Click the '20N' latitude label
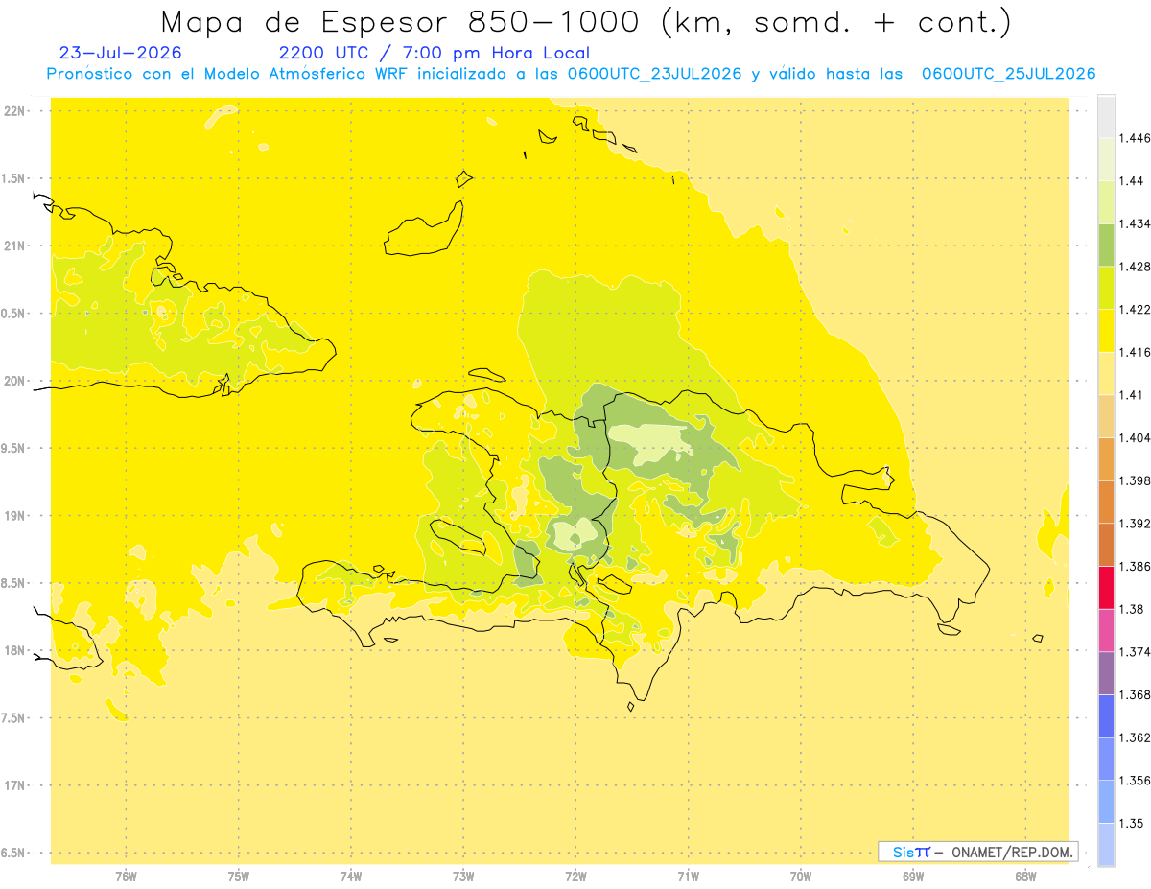Image resolution: width=1151 pixels, height=889 pixels. click(16, 381)
